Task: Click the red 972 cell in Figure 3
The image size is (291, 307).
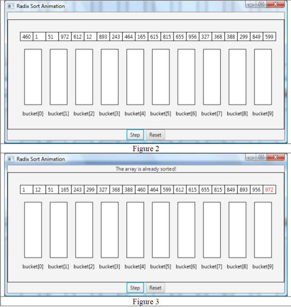Action: 269,189
